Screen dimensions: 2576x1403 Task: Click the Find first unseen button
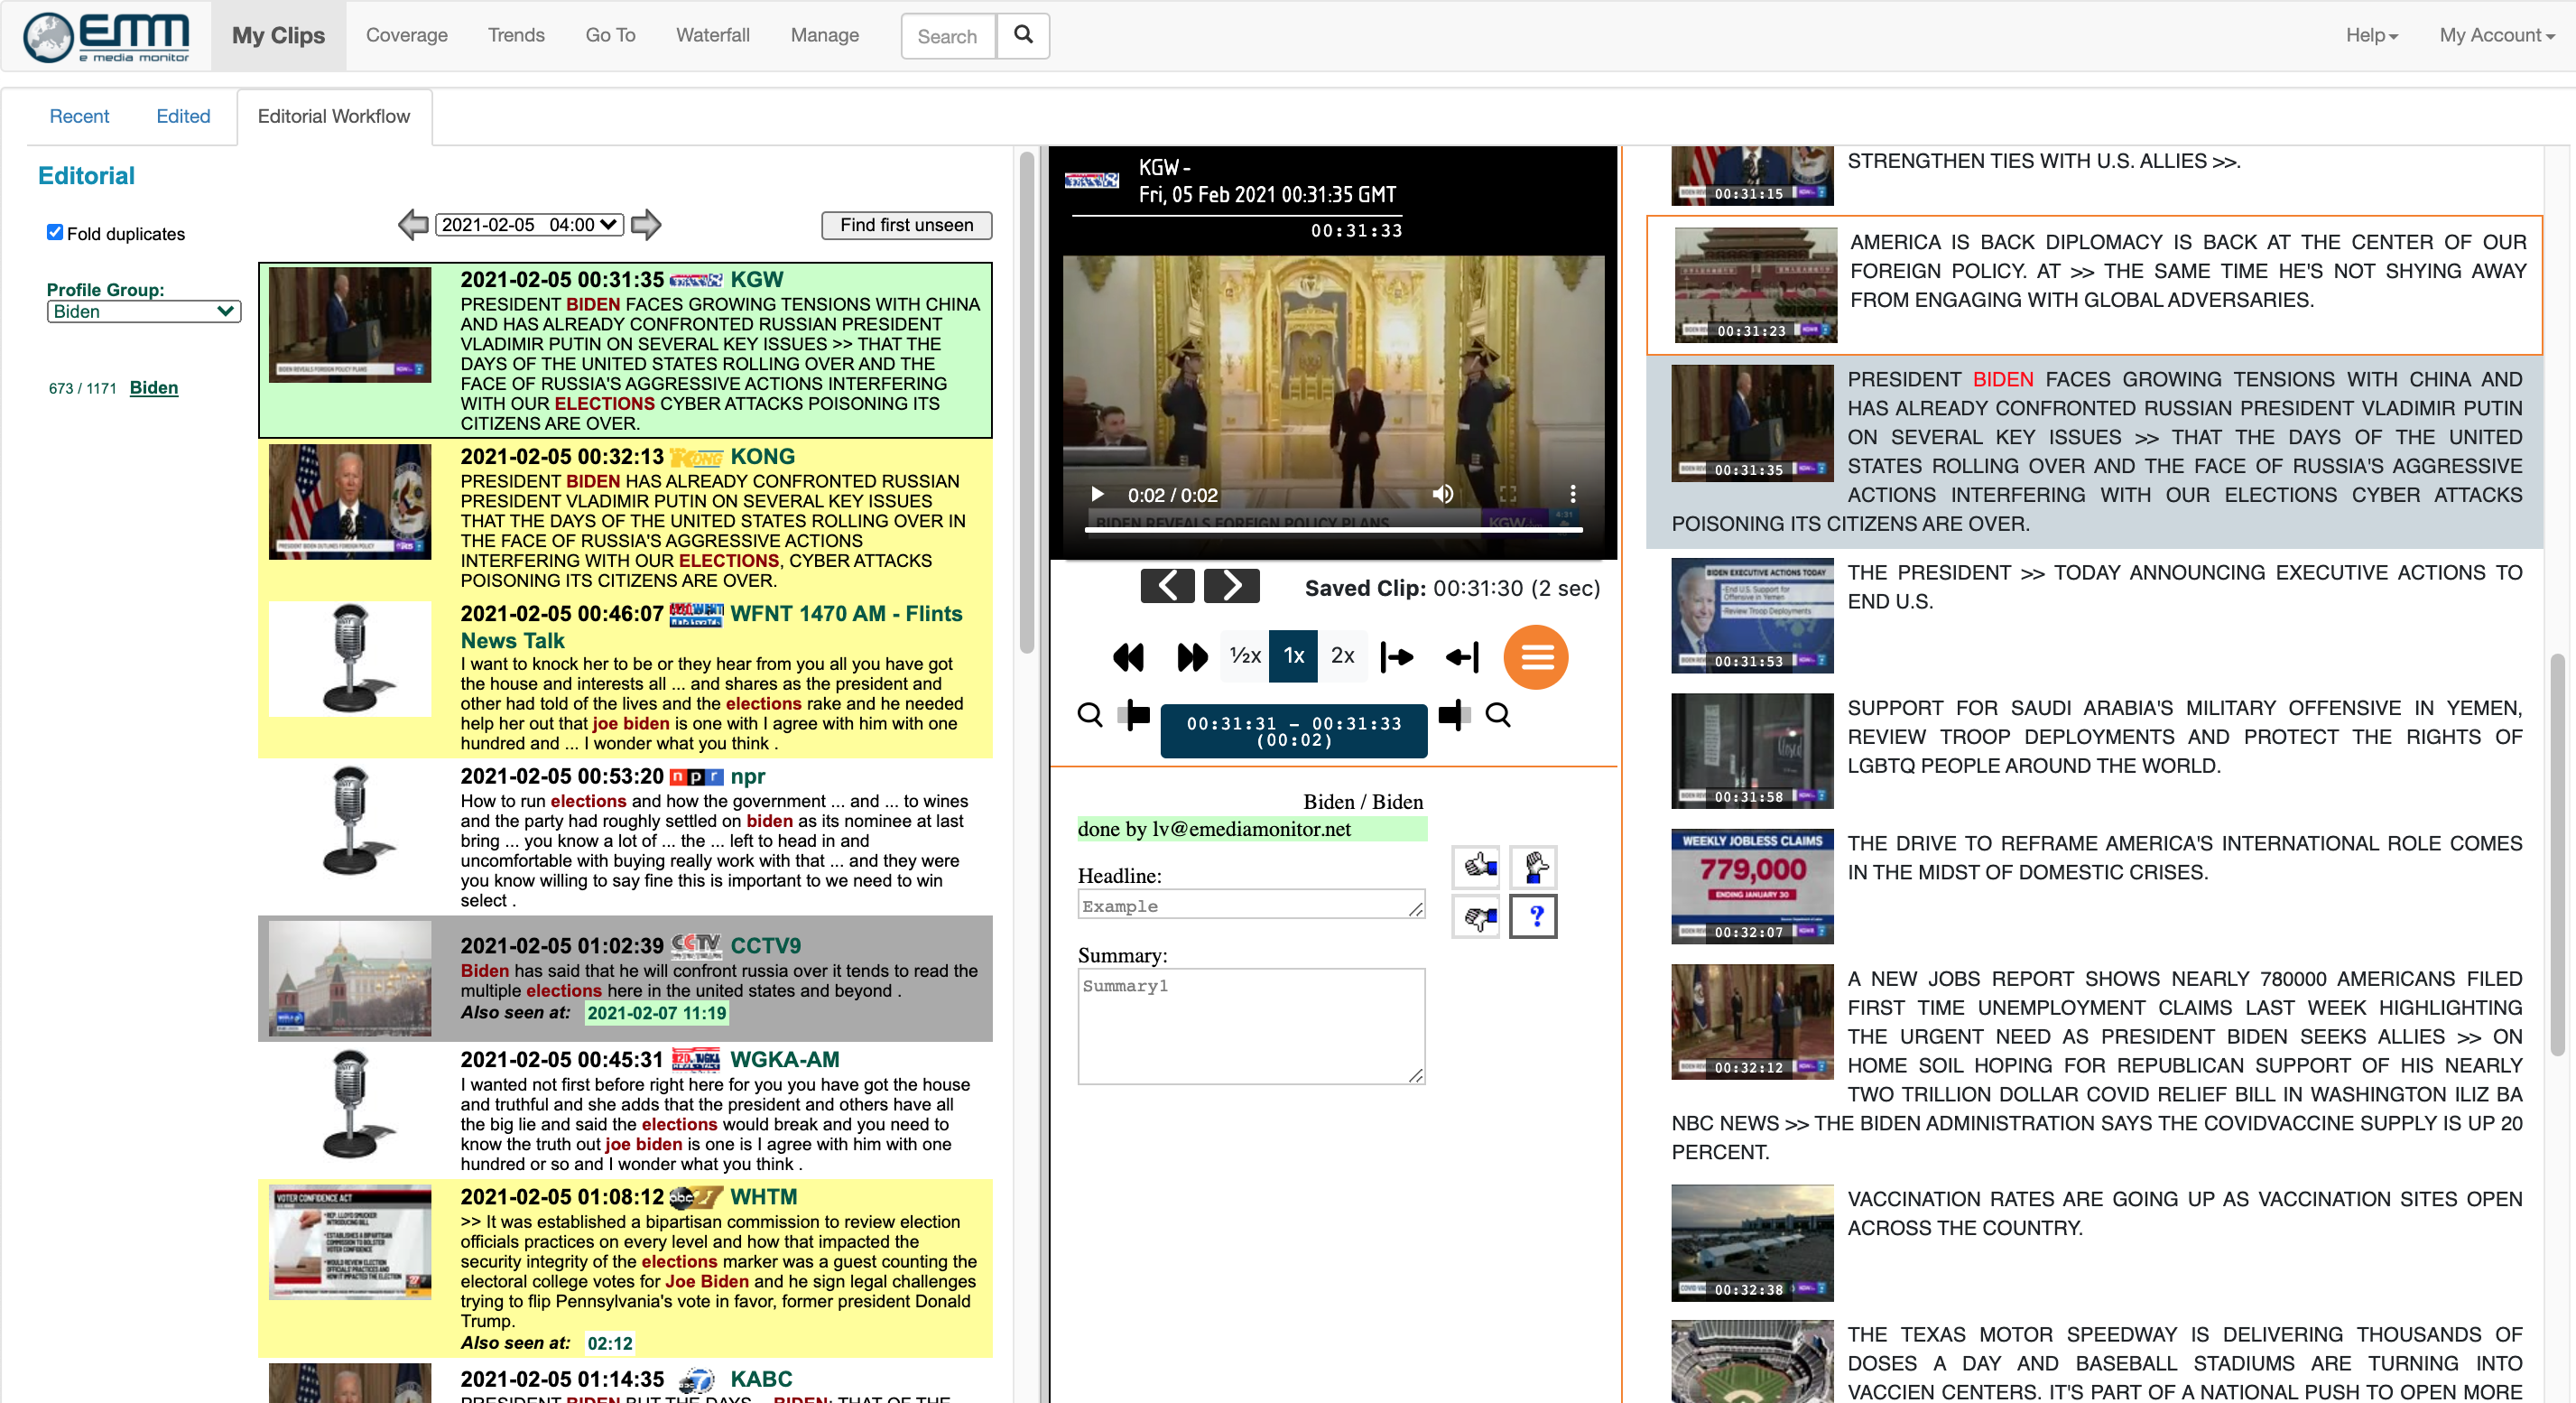coord(906,225)
